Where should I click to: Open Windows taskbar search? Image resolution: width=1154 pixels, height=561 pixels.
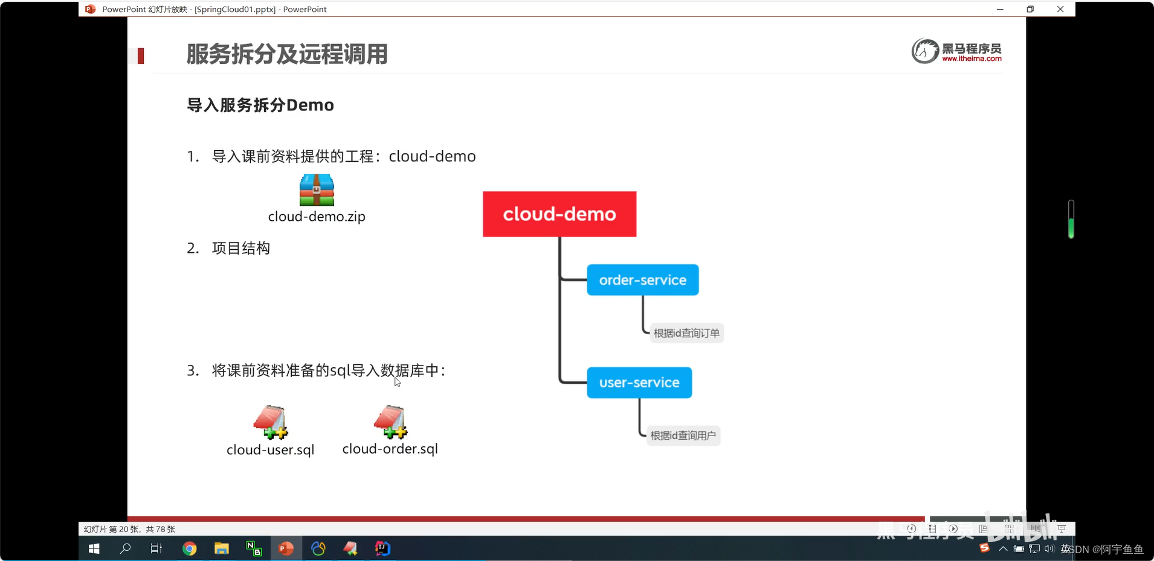[x=126, y=548]
